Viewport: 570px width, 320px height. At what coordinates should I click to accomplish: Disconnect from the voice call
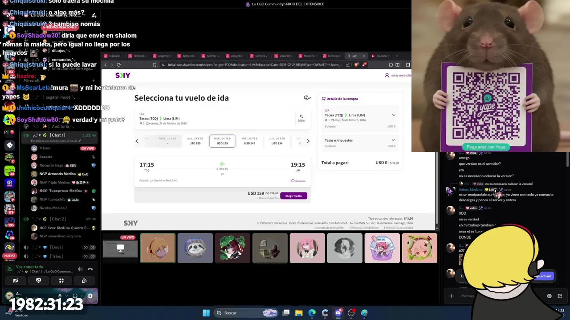tap(90, 269)
